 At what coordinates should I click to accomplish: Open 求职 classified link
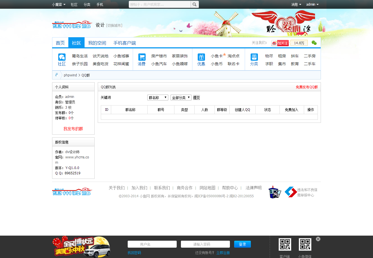point(269,64)
